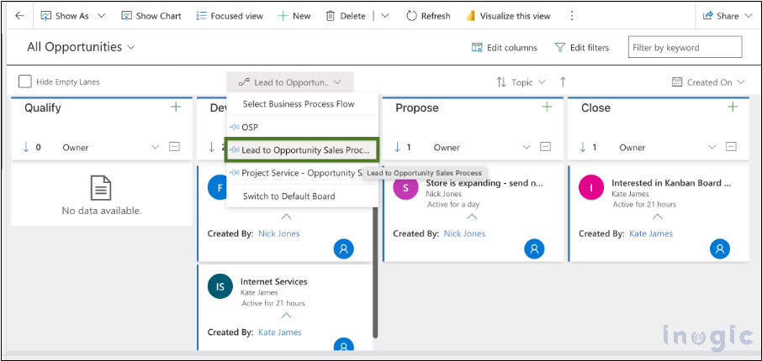The image size is (762, 361).
Task: Click the IS avatar on Internet Services card
Action: pos(220,286)
